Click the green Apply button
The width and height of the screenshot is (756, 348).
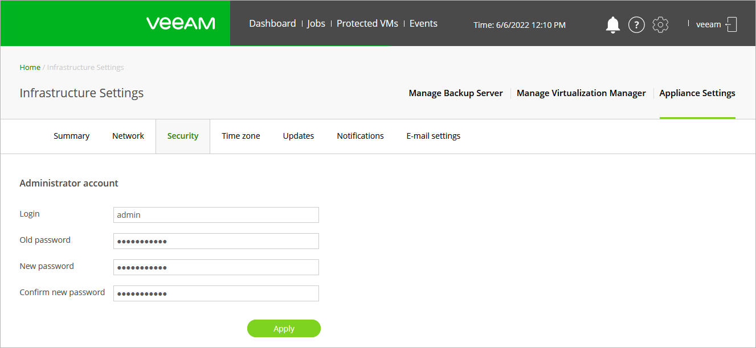[x=284, y=329]
